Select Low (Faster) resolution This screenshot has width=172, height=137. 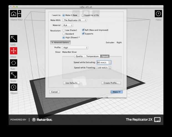pos(64,30)
